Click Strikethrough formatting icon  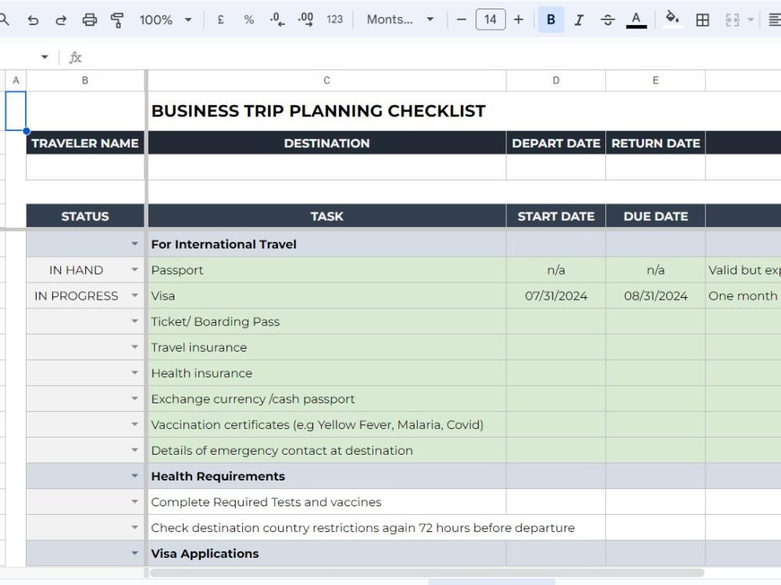tap(607, 20)
